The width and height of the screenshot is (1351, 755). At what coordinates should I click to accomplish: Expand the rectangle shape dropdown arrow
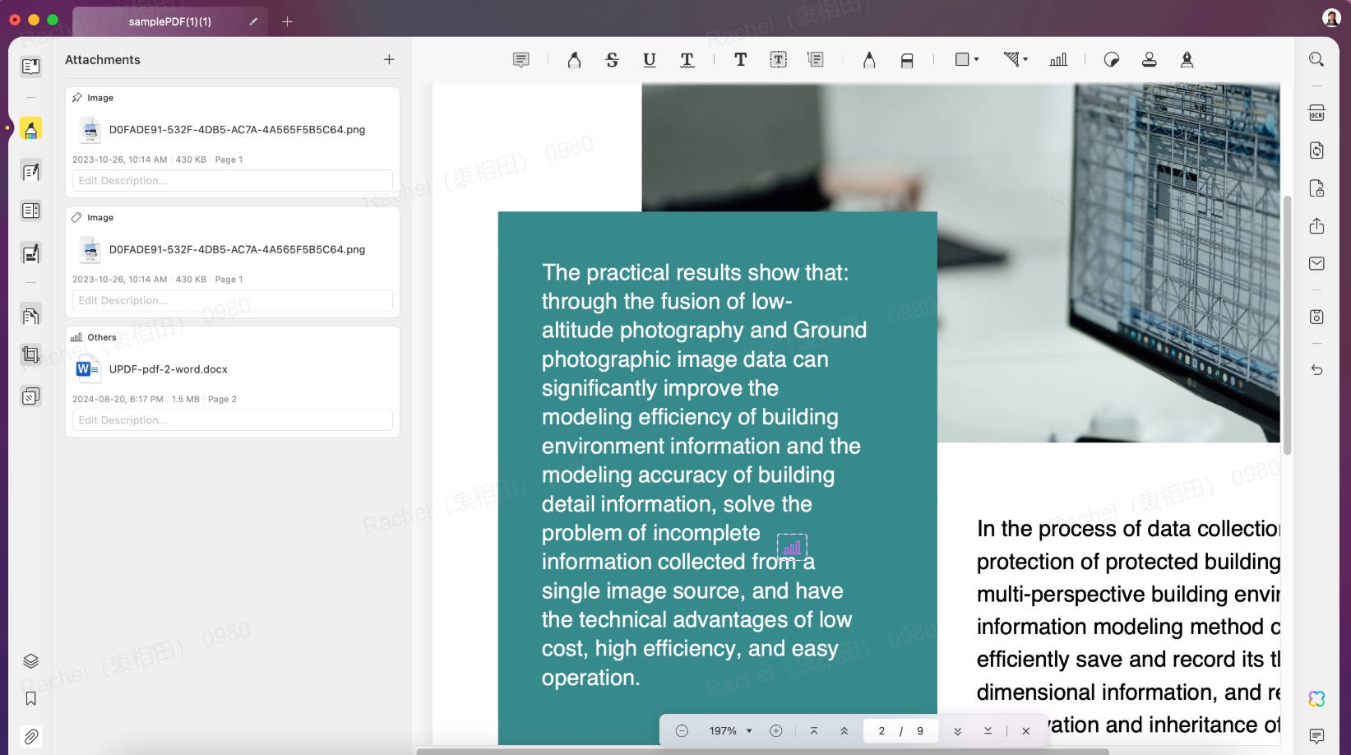[x=976, y=59]
